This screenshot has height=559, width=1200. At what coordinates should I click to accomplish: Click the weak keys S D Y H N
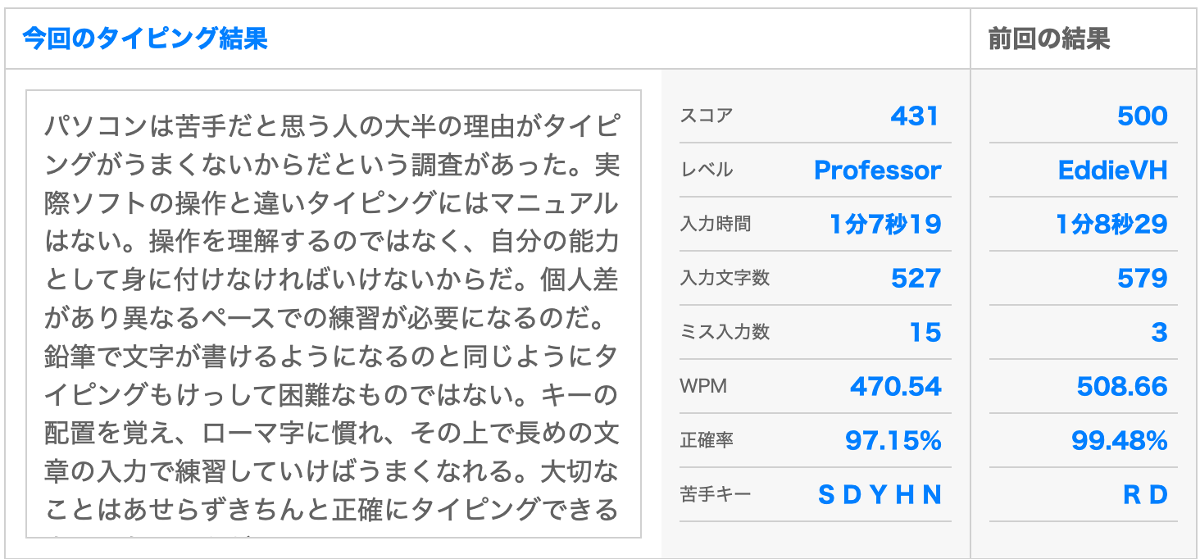tap(880, 494)
